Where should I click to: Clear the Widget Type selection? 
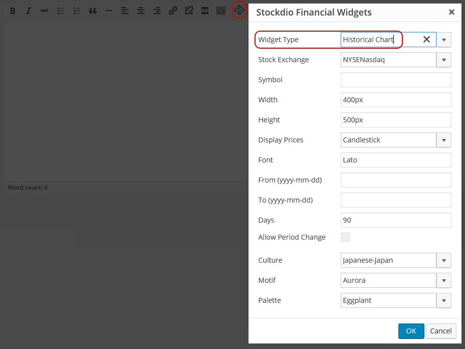426,40
